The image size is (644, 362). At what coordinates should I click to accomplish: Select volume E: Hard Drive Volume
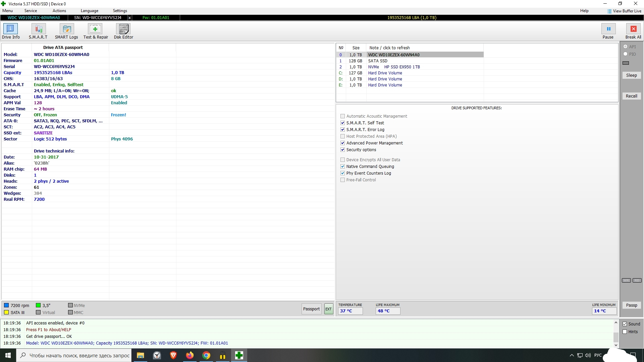click(x=410, y=85)
